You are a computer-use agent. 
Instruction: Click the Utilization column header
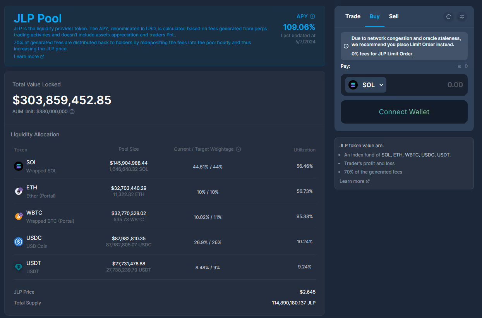point(304,150)
